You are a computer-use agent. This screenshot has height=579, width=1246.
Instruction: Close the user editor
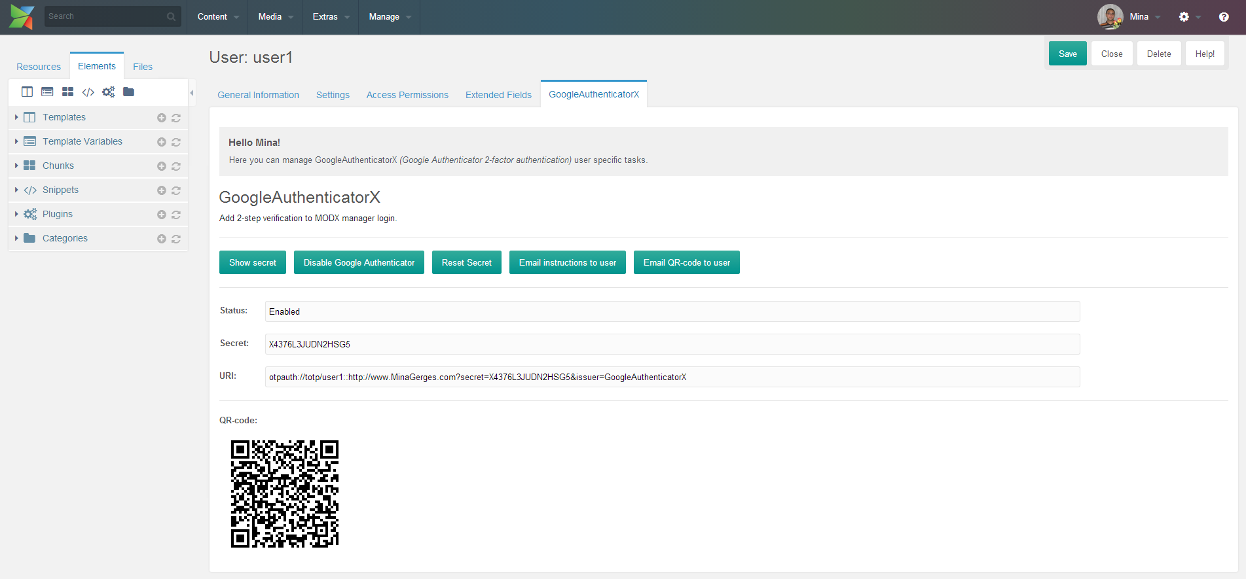pos(1112,54)
